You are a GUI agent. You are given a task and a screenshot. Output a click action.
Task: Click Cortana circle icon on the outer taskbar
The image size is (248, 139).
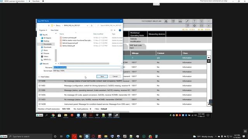pyautogui.click(x=55, y=136)
